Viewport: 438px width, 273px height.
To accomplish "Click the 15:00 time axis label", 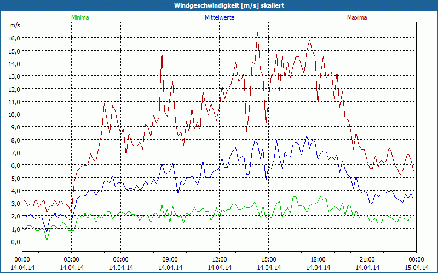I will pos(269,260).
